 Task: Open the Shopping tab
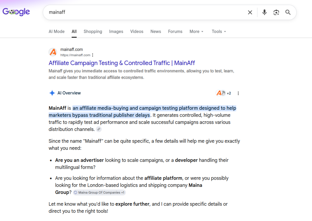pos(93,32)
